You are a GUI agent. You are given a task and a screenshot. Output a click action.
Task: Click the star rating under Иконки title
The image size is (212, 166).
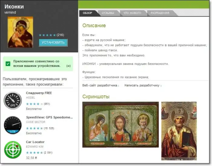click(47, 35)
